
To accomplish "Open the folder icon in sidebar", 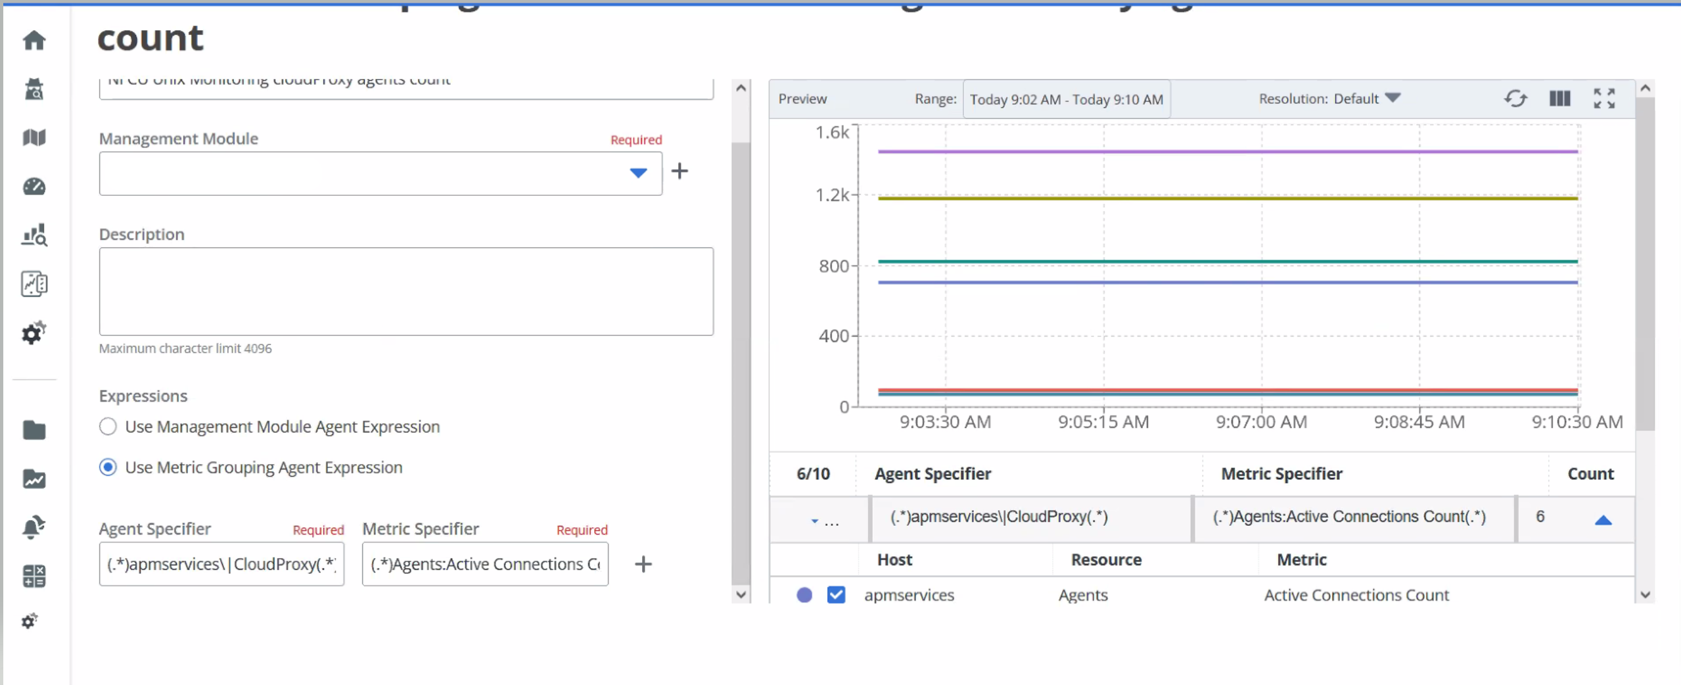I will (x=34, y=431).
